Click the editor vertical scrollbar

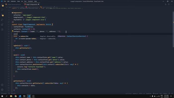click(x=173, y=29)
